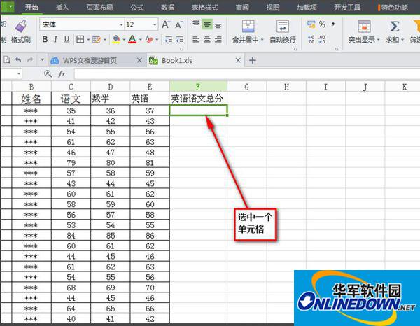The image size is (420, 326).
Task: Apply percent style format
Action: click(322, 24)
